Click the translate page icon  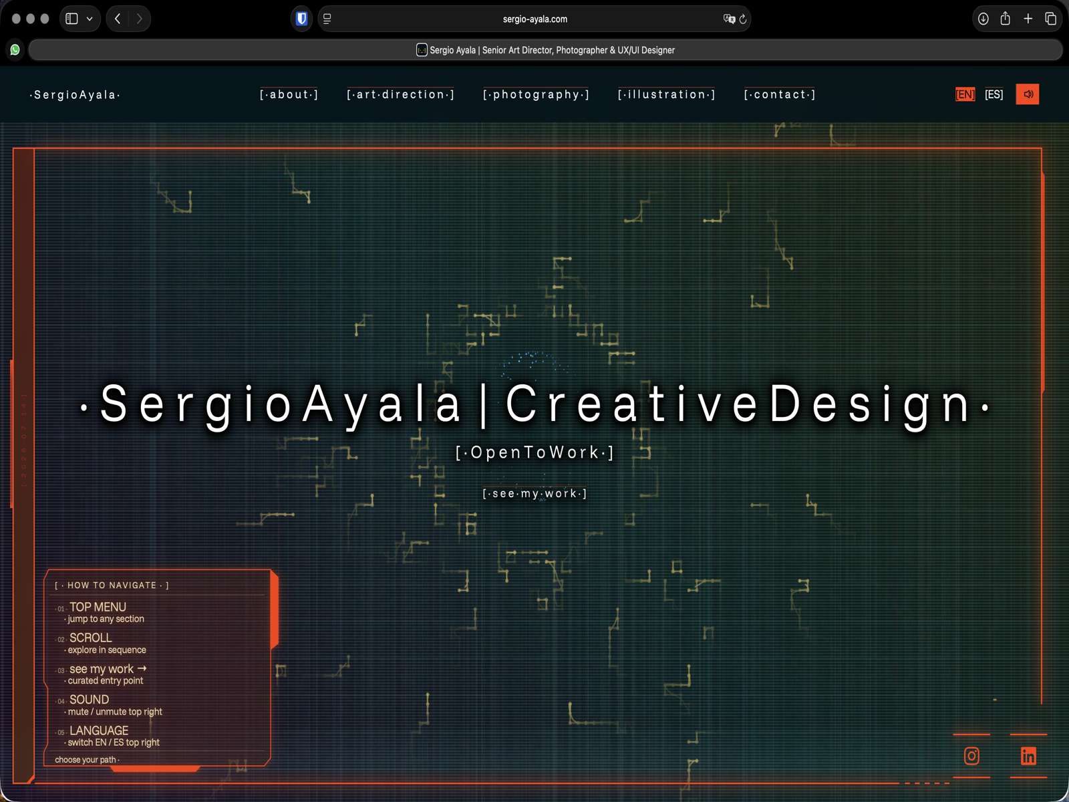(x=729, y=19)
